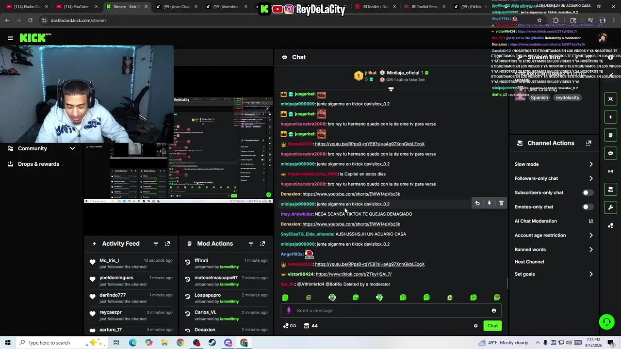
Task: Open the channel points infinity icon
Action: 290,326
